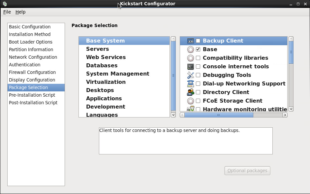Screen dimensions: 310x194
Task: Click the Console internet tools terminal icon
Action: tap(190, 66)
